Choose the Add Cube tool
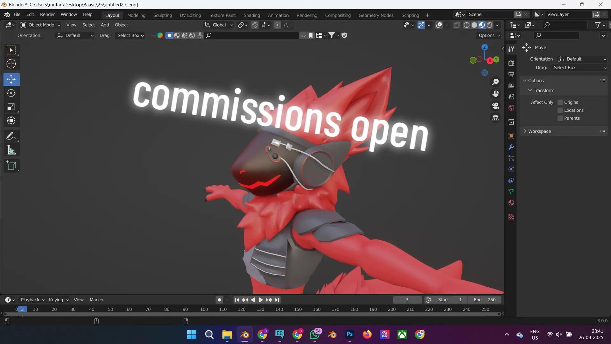The height and width of the screenshot is (344, 611). [x=11, y=166]
